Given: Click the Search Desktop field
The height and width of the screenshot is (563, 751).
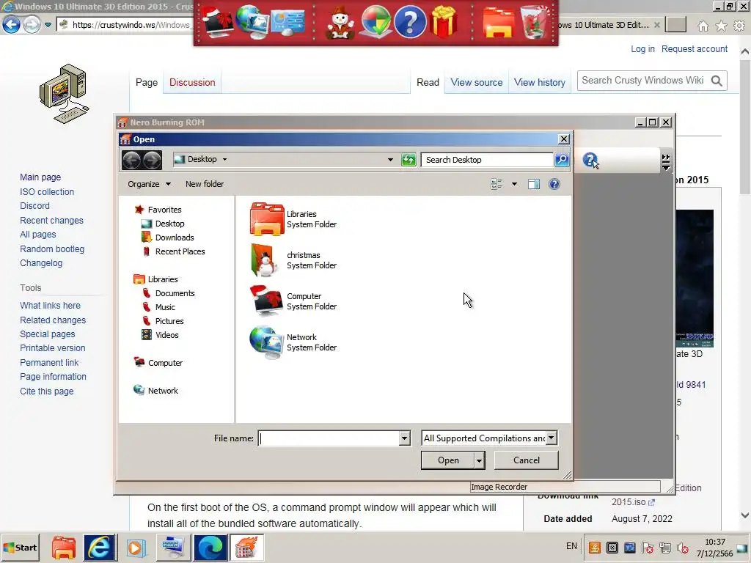Looking at the screenshot, I should click(x=487, y=160).
